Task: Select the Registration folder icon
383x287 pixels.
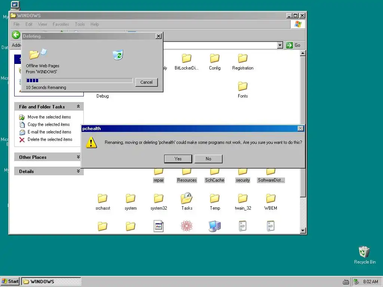Action: pyautogui.click(x=243, y=58)
